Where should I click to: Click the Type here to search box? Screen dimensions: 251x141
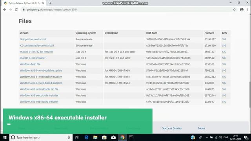coord(41,137)
